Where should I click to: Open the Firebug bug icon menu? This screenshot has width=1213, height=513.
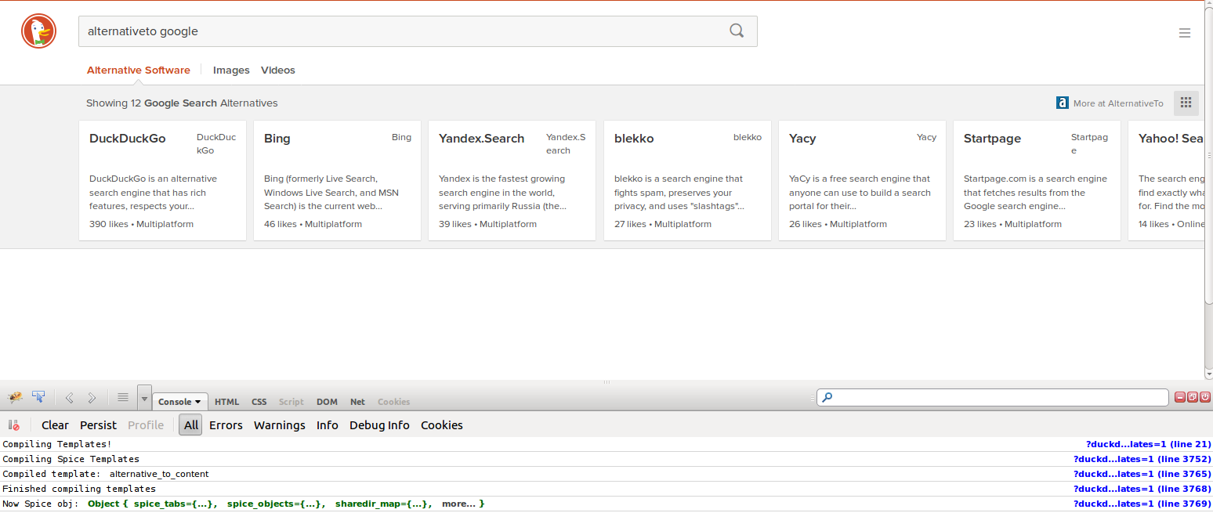pos(15,397)
